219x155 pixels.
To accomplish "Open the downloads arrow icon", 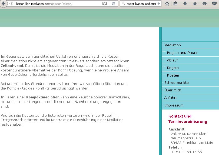I will coord(185,4).
